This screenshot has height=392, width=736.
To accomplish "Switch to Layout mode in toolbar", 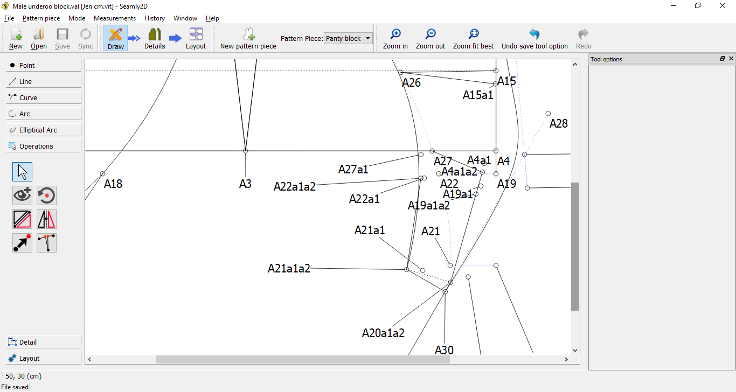I will pos(196,39).
